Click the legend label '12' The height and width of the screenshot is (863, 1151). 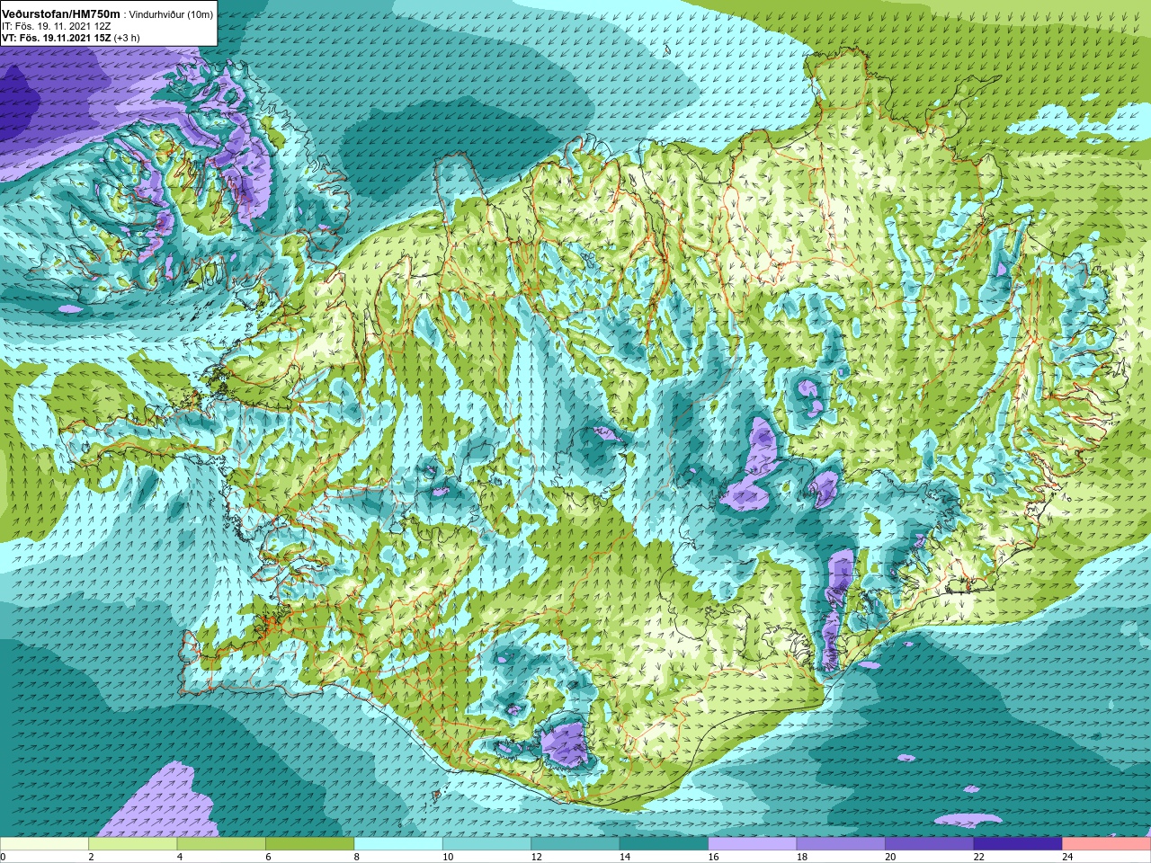coord(536,857)
